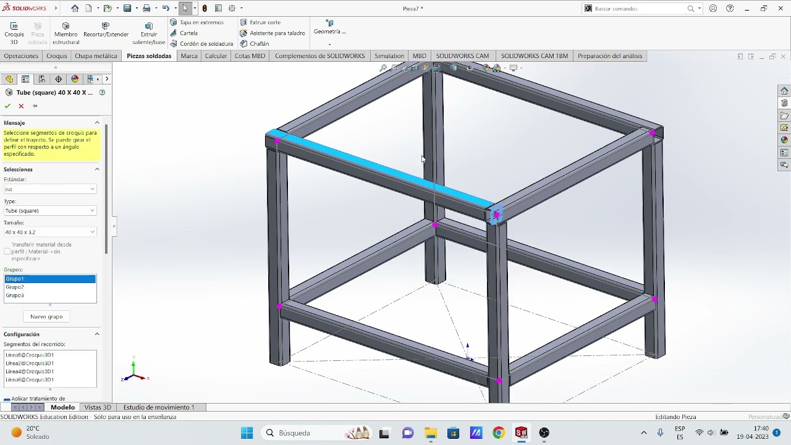The image size is (791, 445).
Task: Open dropdown arrow next to Undo icon
Action: click(x=175, y=9)
